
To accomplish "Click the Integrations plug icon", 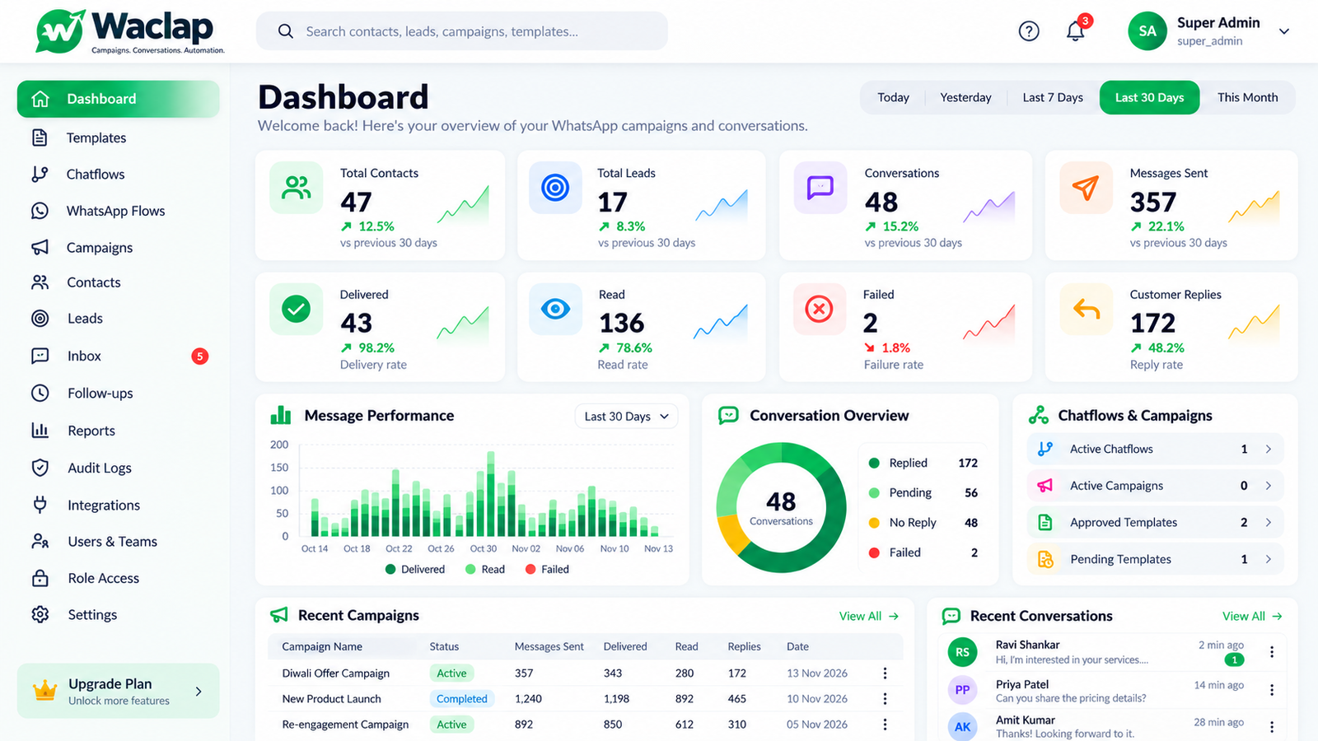I will coord(40,505).
